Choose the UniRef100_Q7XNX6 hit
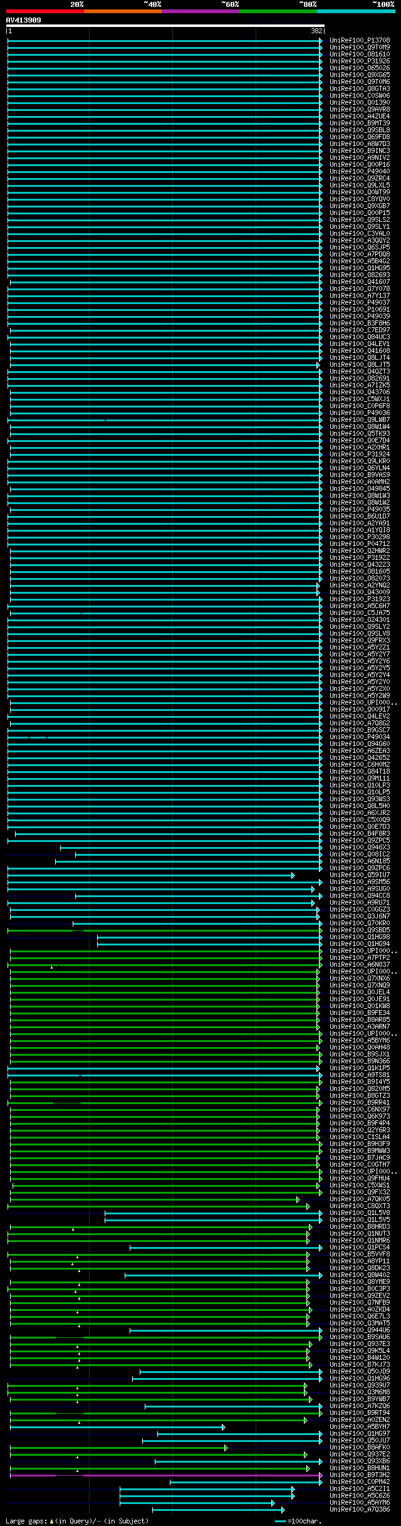This screenshot has width=401, height=1526. tap(360, 979)
